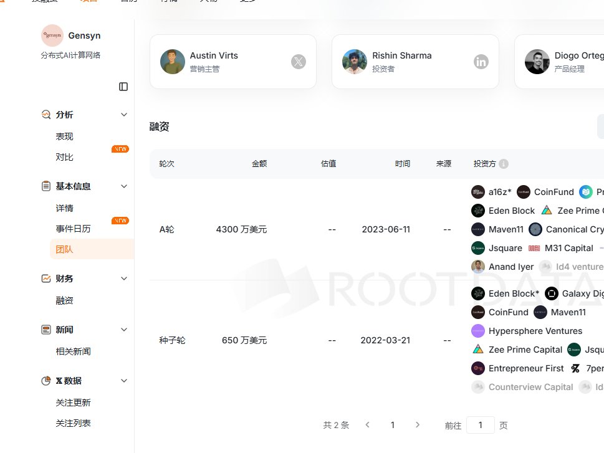This screenshot has height=453, width=604.
Task: Click the newspaper icon next to 新闻
Action: tap(46, 330)
